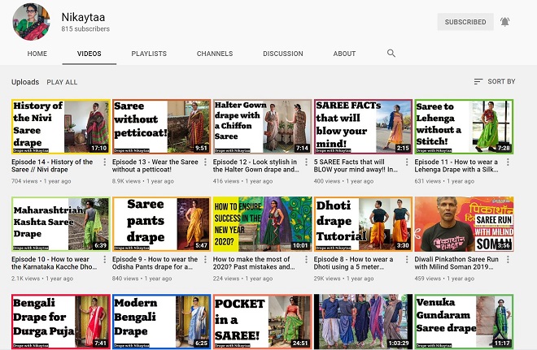This screenshot has width=537, height=350.
Task: Open the channel search magnifier icon
Action: [x=391, y=54]
